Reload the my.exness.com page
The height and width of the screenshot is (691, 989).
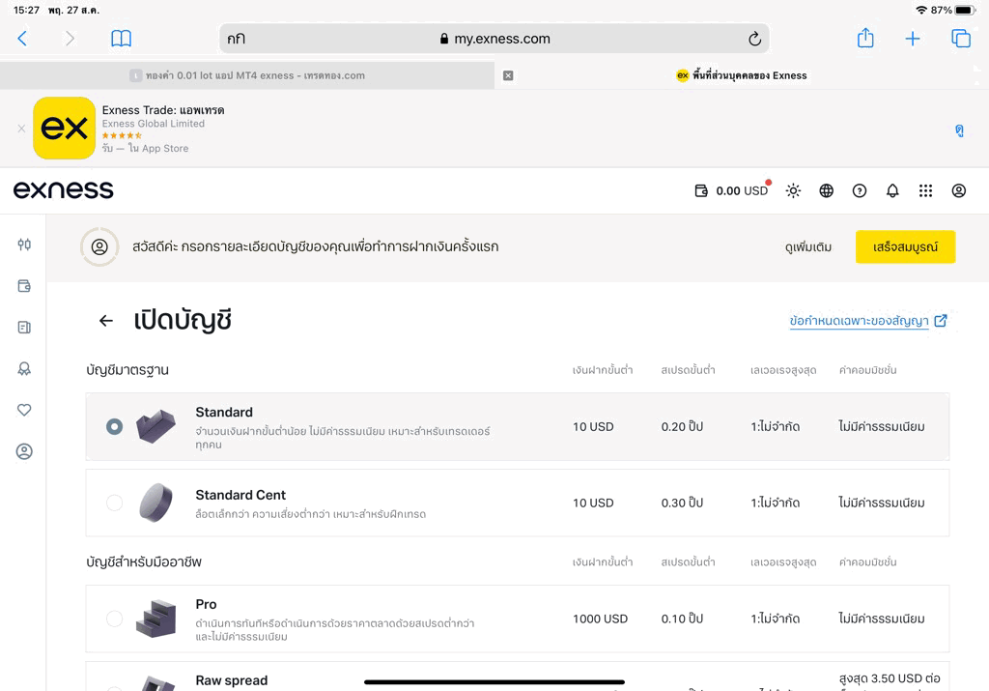[x=754, y=39]
